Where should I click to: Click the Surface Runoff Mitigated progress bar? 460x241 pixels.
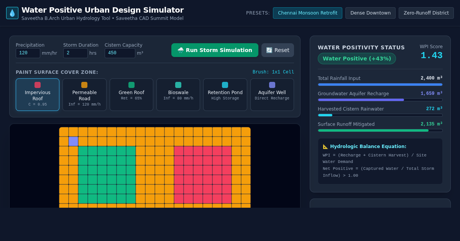380,130
